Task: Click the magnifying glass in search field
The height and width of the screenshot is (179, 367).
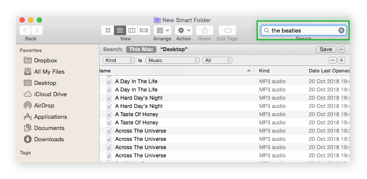Action: pos(266,30)
